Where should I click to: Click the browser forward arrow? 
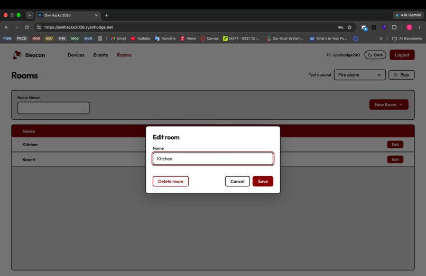16,27
